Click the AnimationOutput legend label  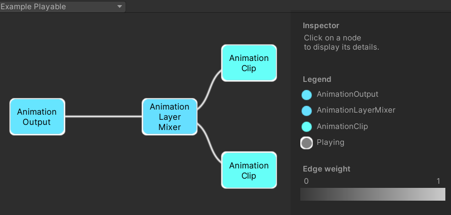pos(347,94)
